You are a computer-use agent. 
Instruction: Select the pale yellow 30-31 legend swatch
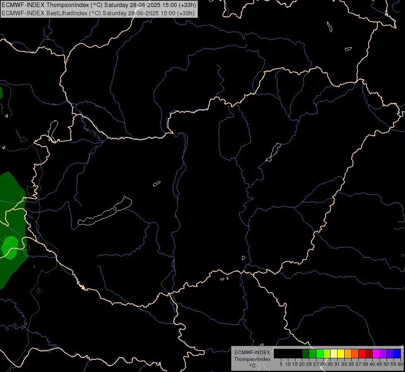334,353
